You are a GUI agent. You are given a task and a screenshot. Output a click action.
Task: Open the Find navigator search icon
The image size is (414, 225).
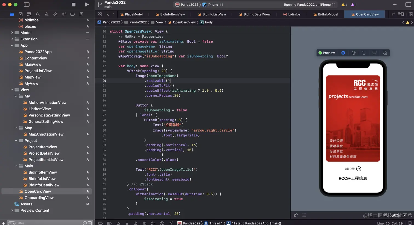[38, 14]
